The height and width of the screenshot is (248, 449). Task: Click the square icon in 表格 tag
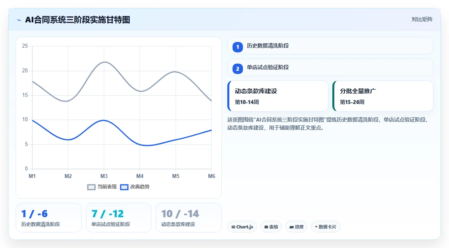266,227
